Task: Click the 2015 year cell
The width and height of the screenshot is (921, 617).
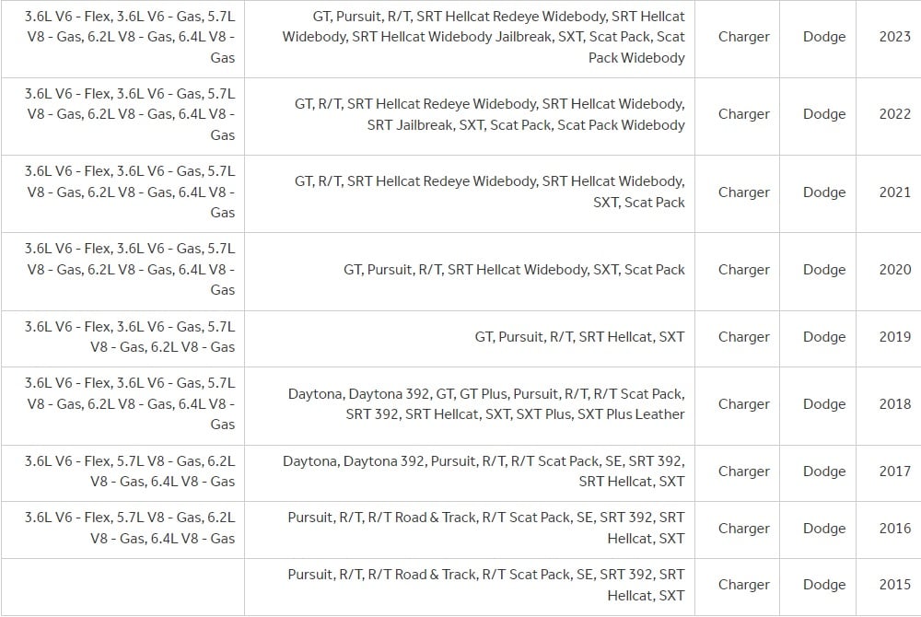Action: [894, 585]
